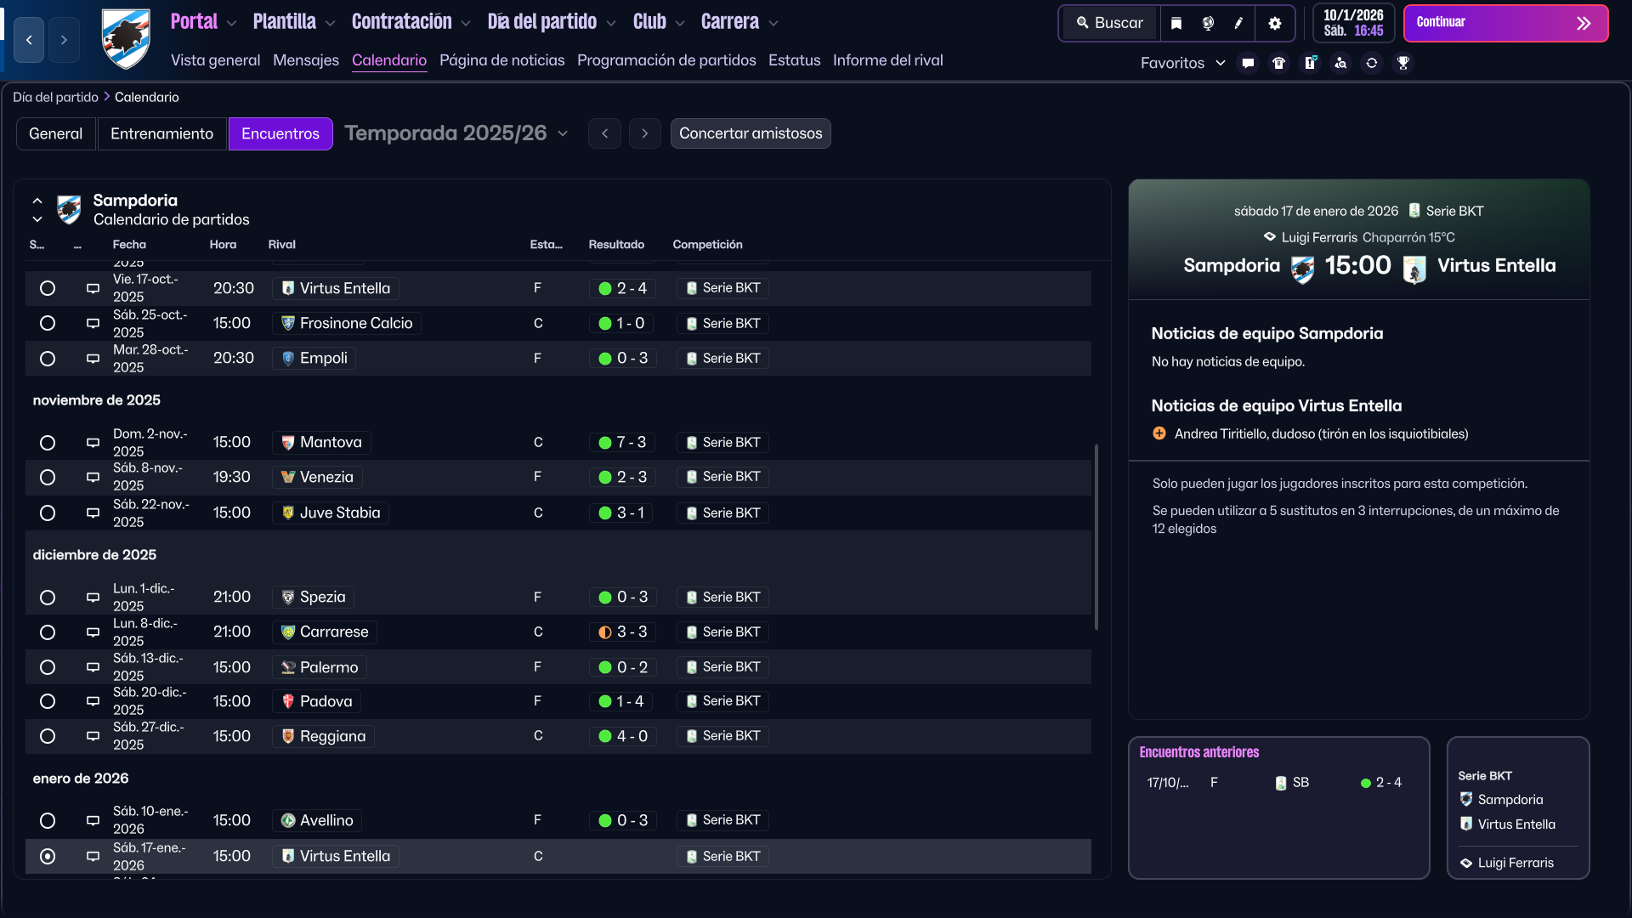1632x918 pixels.
Task: Select radio button for Avellino match
Action: point(48,820)
